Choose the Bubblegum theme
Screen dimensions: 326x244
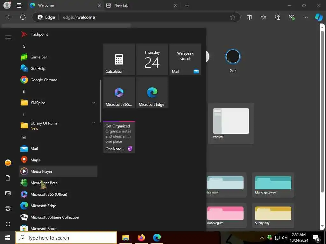point(225,215)
